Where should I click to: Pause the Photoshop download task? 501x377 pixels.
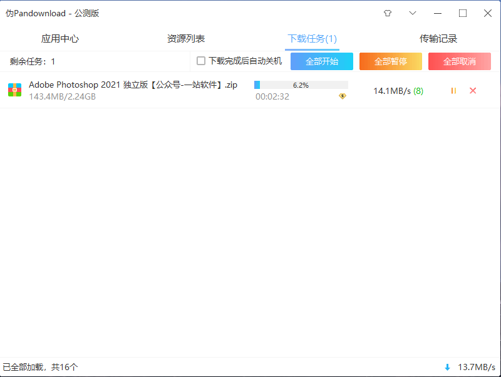point(453,91)
